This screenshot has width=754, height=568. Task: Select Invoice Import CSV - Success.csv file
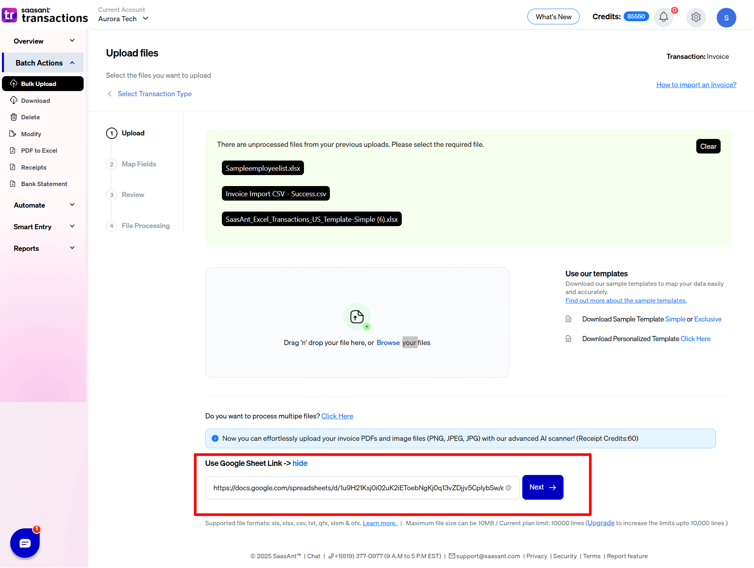pyautogui.click(x=276, y=194)
